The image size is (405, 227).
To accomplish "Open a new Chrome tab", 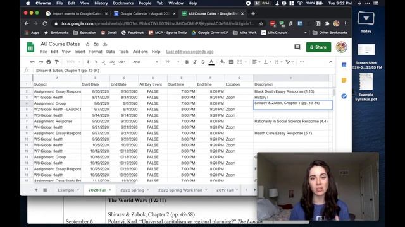I will point(253,14).
